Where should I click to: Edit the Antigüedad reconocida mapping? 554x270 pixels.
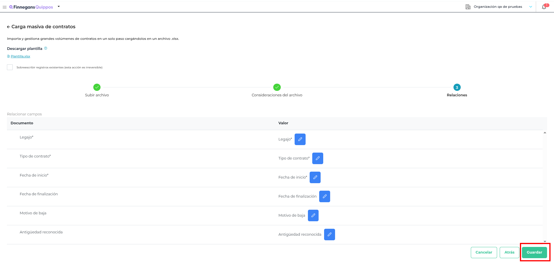pyautogui.click(x=329, y=235)
